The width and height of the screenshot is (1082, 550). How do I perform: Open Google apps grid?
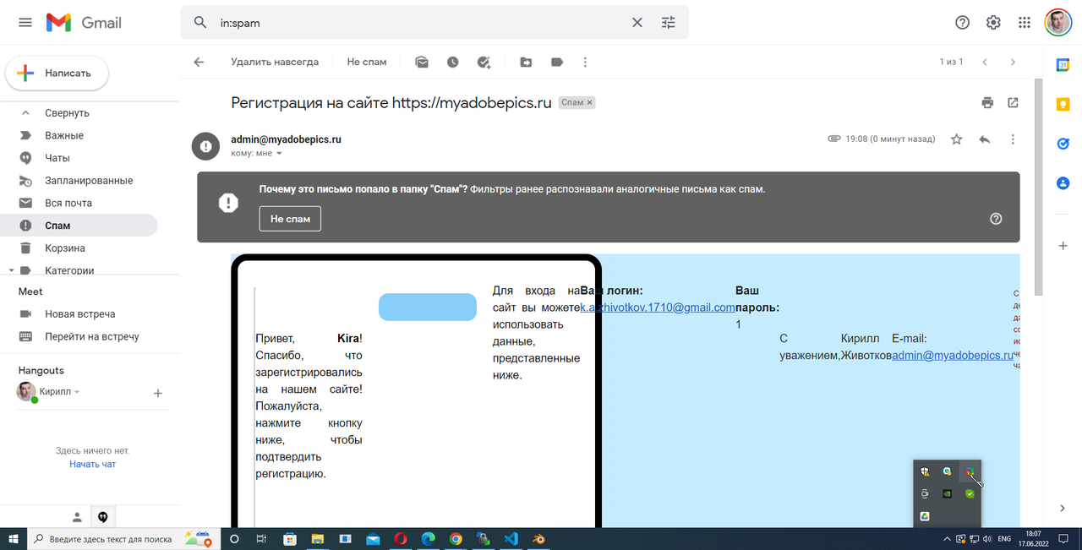(x=1025, y=23)
